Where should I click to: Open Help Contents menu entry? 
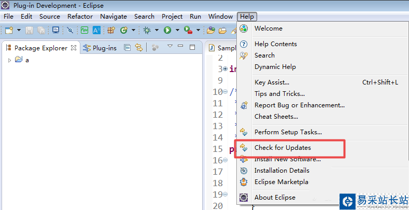(x=322, y=44)
